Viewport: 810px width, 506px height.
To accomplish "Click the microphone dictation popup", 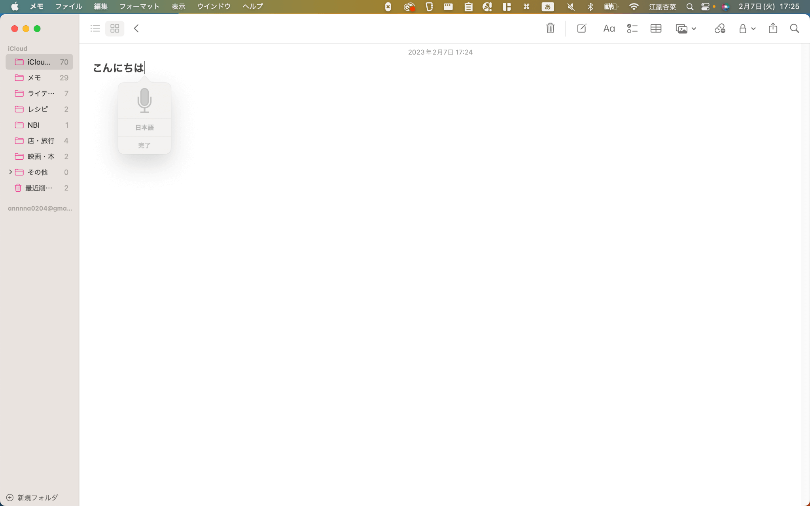I will click(x=144, y=117).
